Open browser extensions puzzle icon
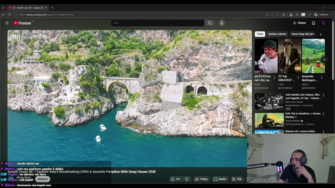This screenshot has width=335, height=188. click(283, 15)
